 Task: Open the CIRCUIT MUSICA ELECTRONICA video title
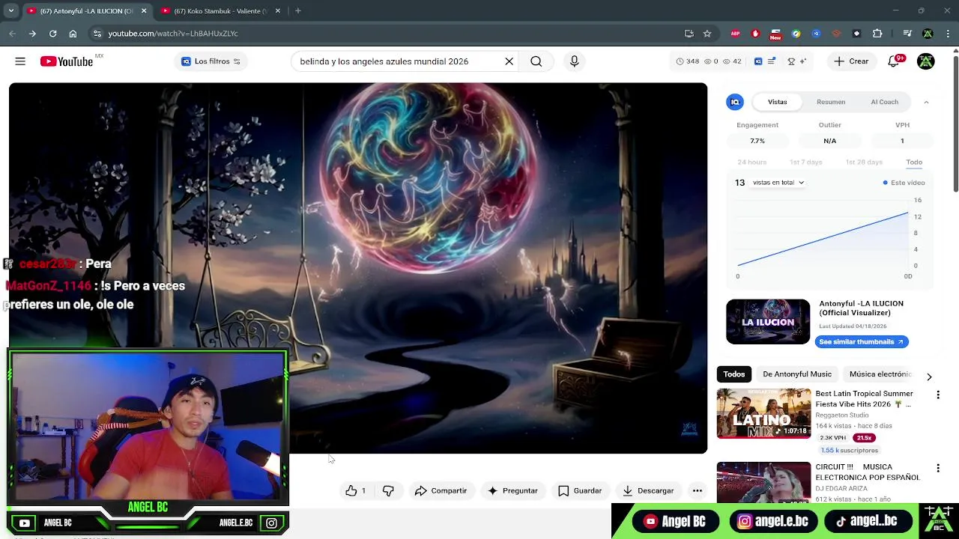pyautogui.click(x=868, y=472)
